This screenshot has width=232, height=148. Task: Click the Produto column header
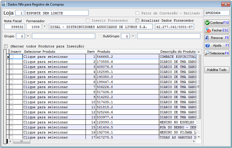(128, 52)
